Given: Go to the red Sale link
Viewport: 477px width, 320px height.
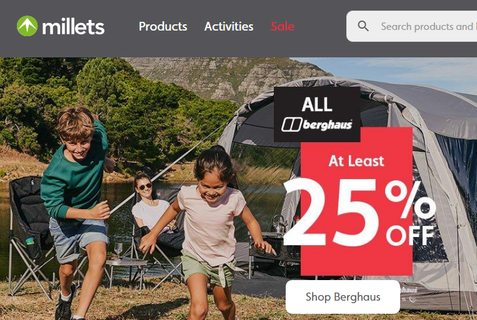Looking at the screenshot, I should [283, 26].
